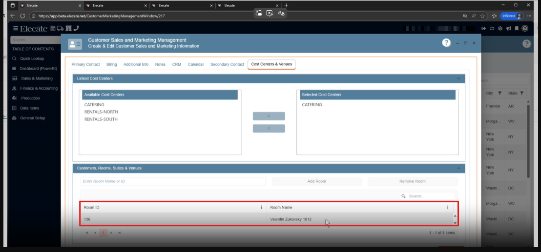Open the hamburger menu beside the Elecate logo

coord(16,29)
